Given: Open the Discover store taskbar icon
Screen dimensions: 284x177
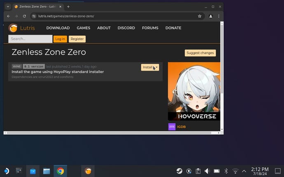Looking at the screenshot, I should 33,171.
